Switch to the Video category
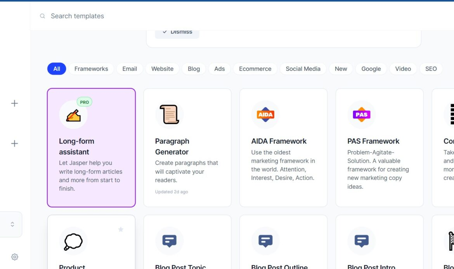Screen dimensions: 454x269 (x=403, y=69)
